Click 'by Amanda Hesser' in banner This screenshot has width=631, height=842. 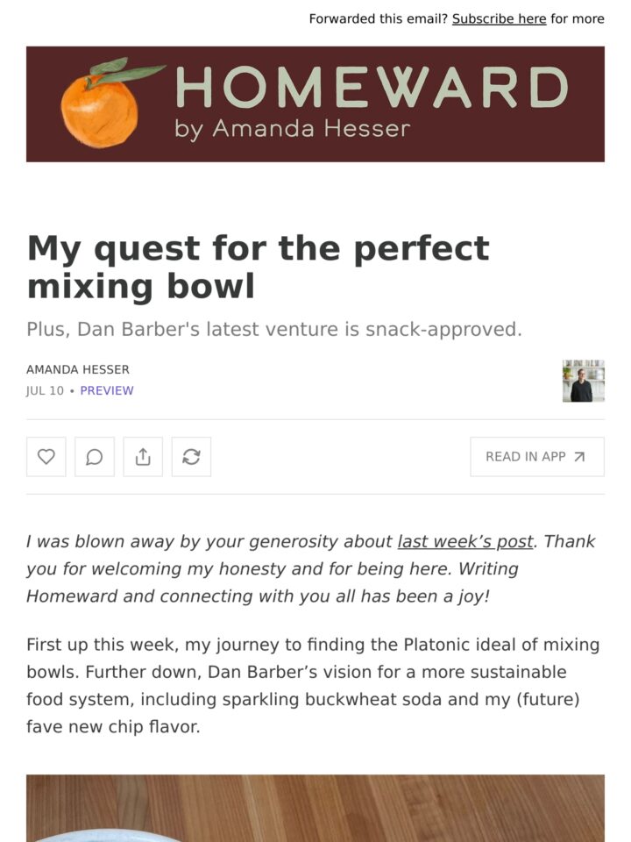tap(293, 130)
